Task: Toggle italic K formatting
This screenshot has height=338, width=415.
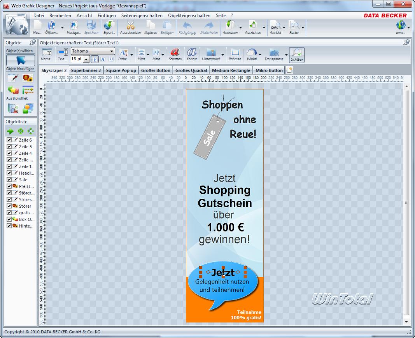Action: click(x=103, y=59)
